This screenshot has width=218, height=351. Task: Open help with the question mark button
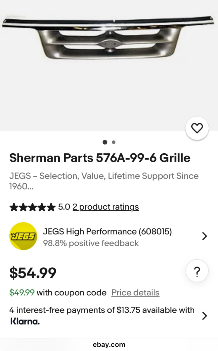coord(197,272)
